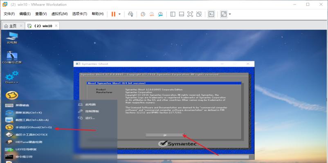
Task: Open the 文件(F) menu
Action: [x=9, y=14]
